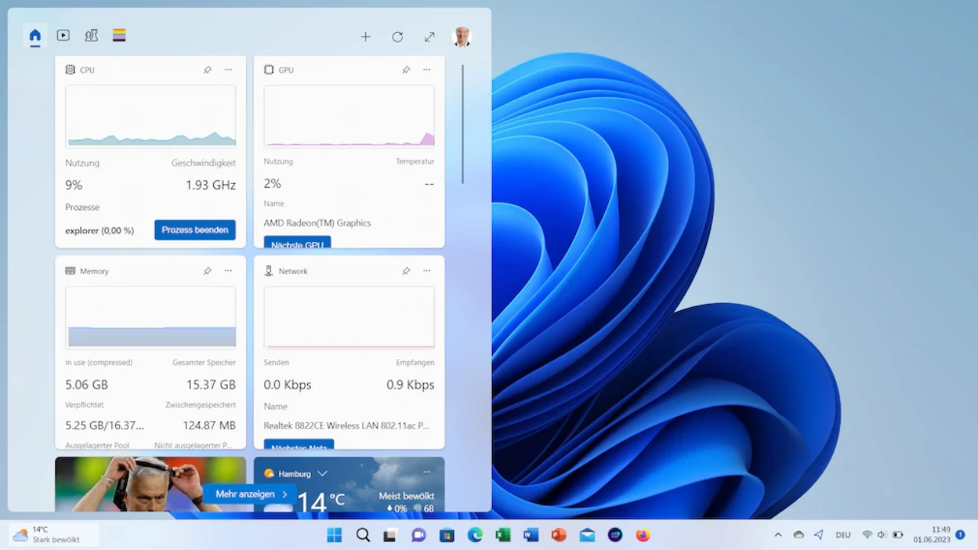
Task: Open the user profile picture
Action: tap(461, 37)
